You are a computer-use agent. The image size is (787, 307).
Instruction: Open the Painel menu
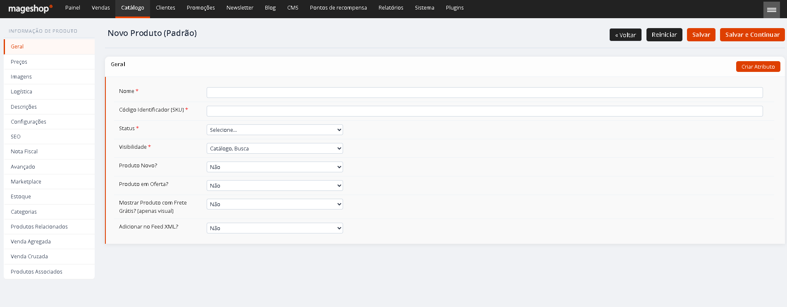tap(73, 8)
